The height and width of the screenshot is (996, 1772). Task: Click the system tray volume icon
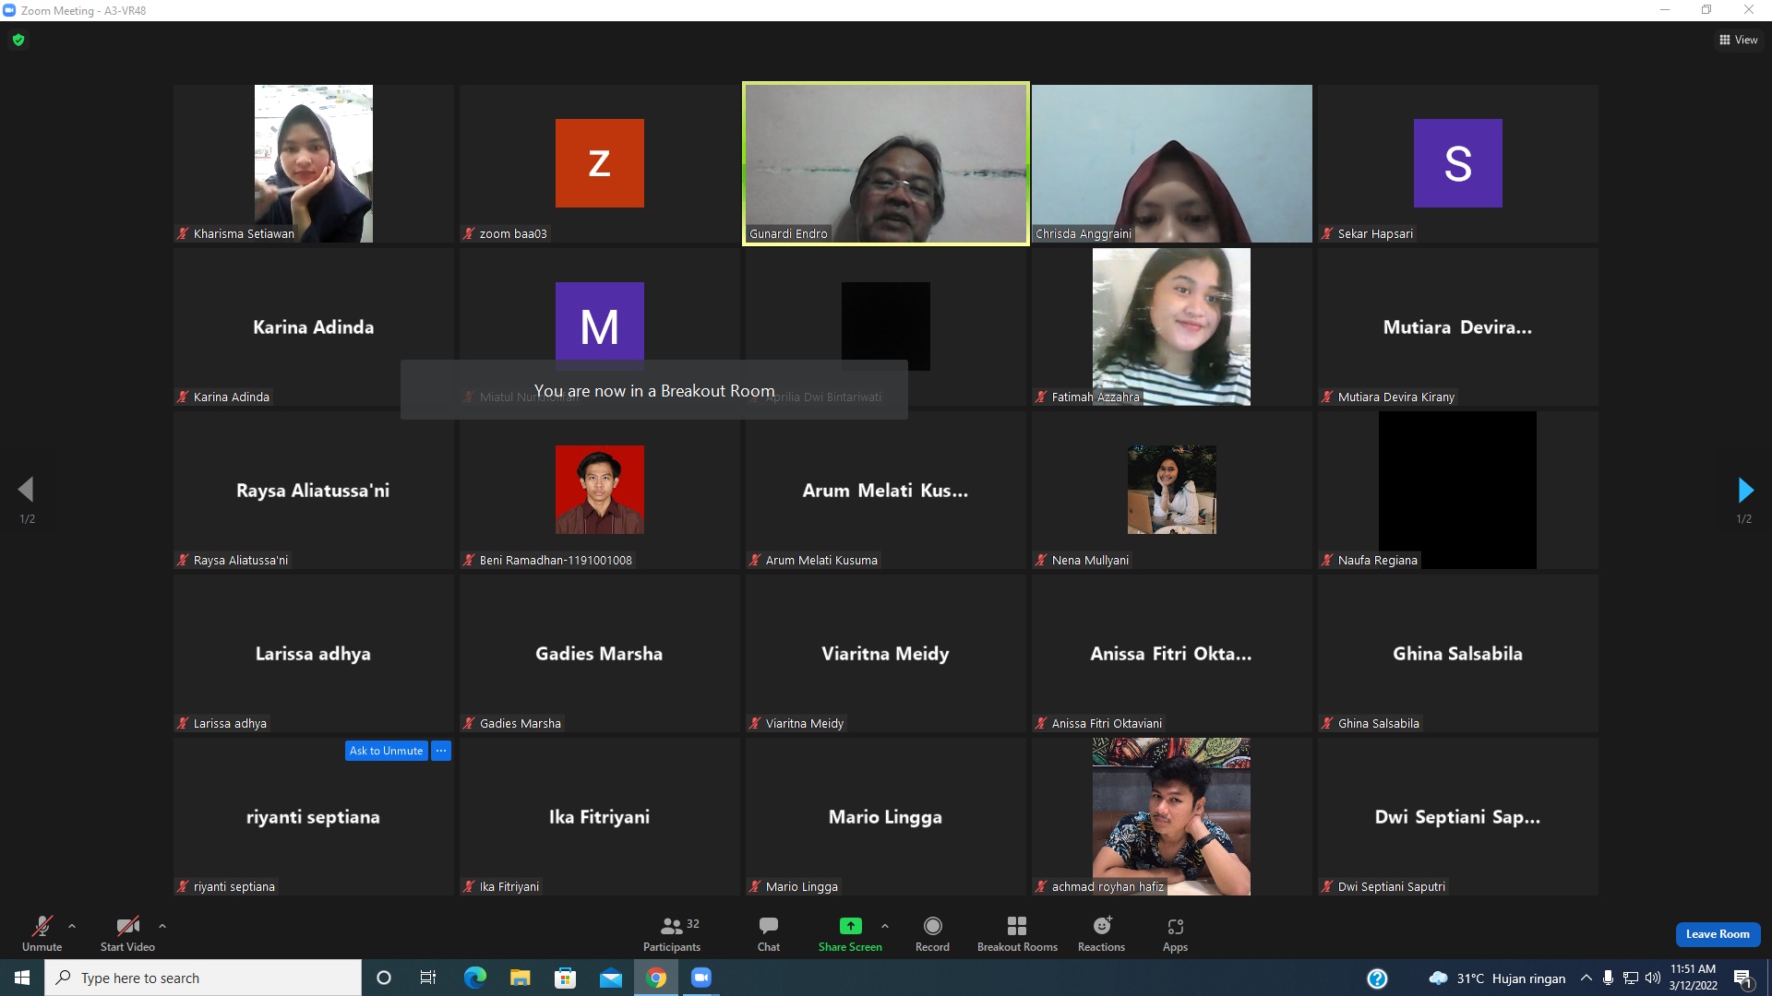tap(1653, 978)
